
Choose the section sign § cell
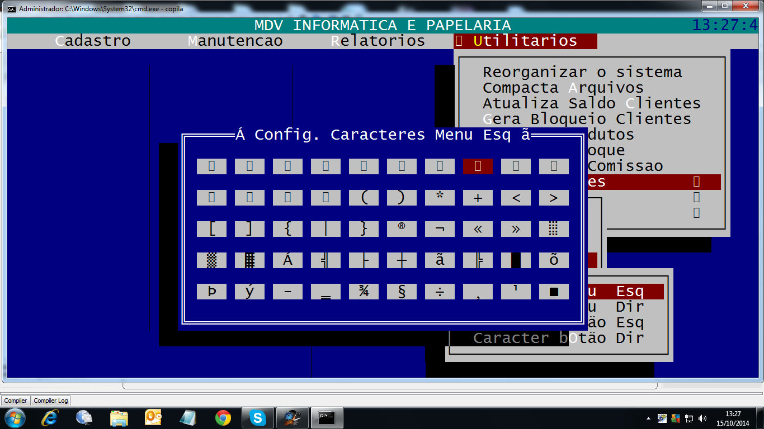pos(402,291)
